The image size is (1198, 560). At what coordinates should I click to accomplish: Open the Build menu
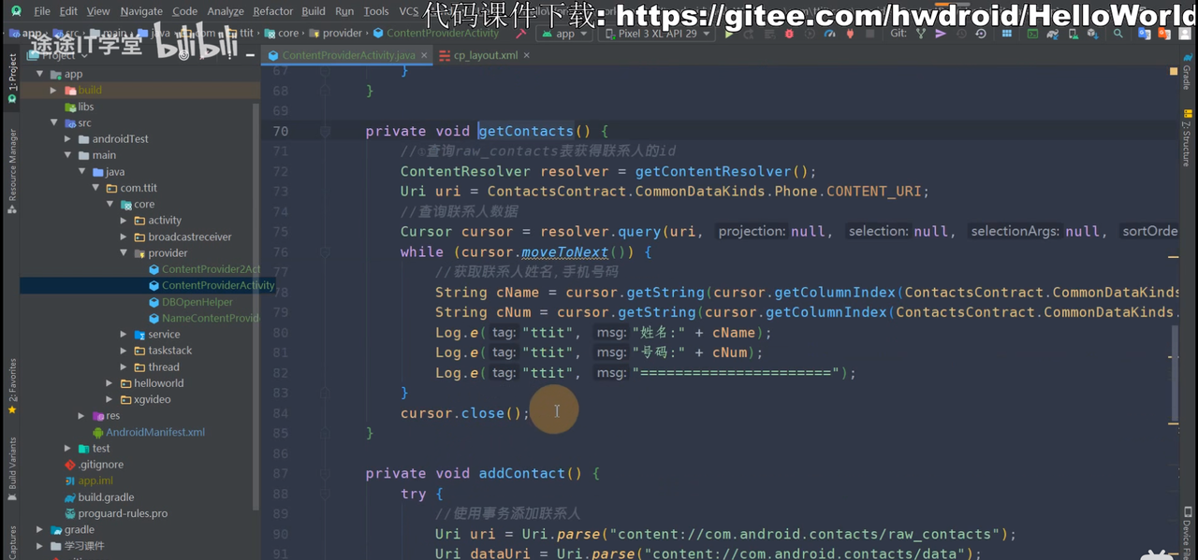point(314,11)
